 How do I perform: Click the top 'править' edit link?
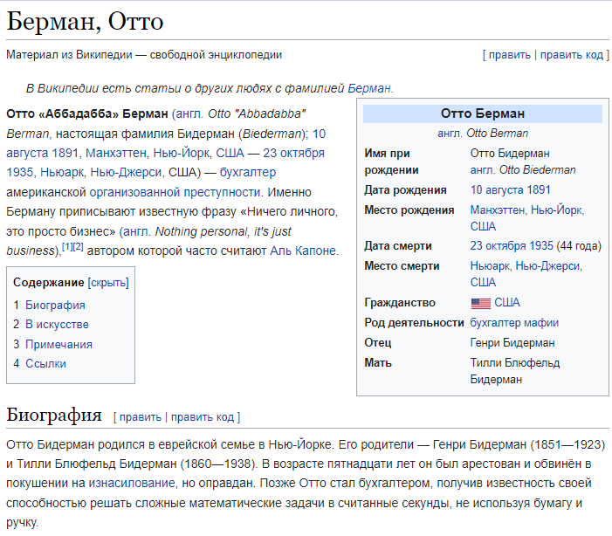click(x=509, y=55)
